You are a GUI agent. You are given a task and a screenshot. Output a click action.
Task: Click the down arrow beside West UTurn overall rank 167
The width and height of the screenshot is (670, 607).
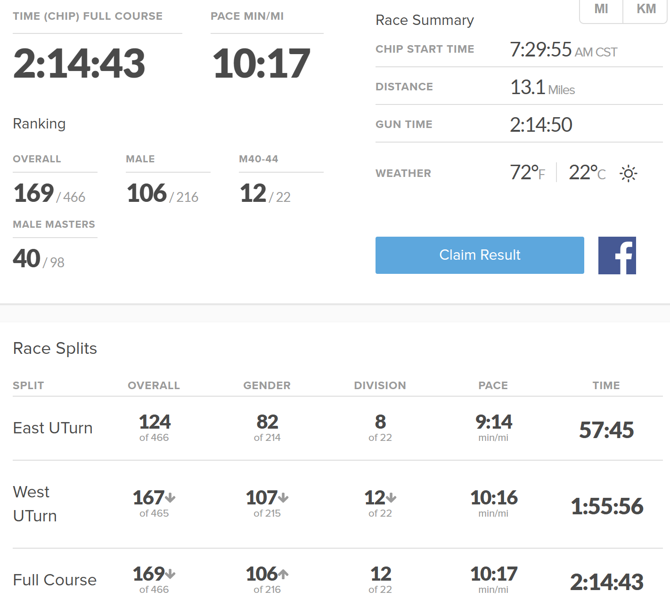[171, 497]
